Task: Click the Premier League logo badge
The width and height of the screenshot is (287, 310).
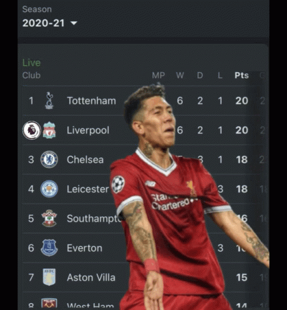Action: click(32, 130)
